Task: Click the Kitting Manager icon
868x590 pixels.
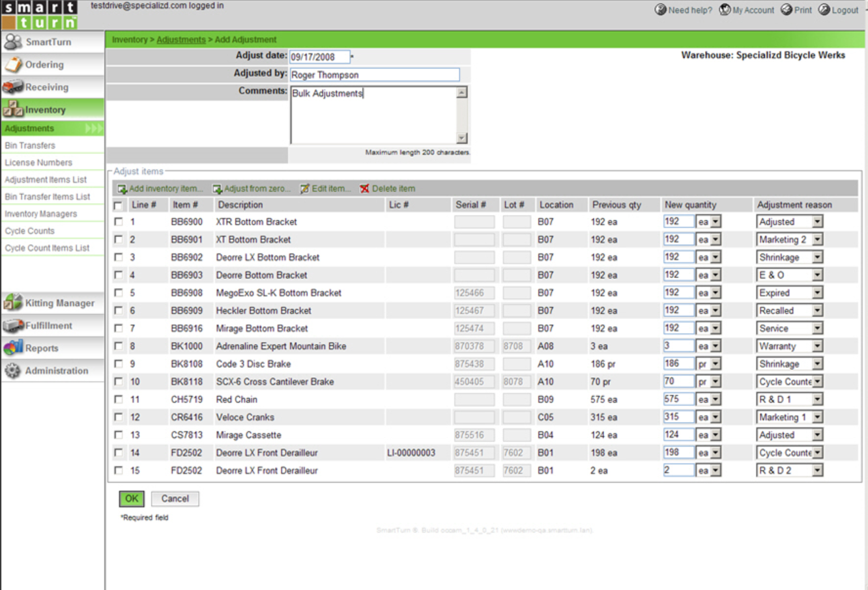Action: (13, 302)
